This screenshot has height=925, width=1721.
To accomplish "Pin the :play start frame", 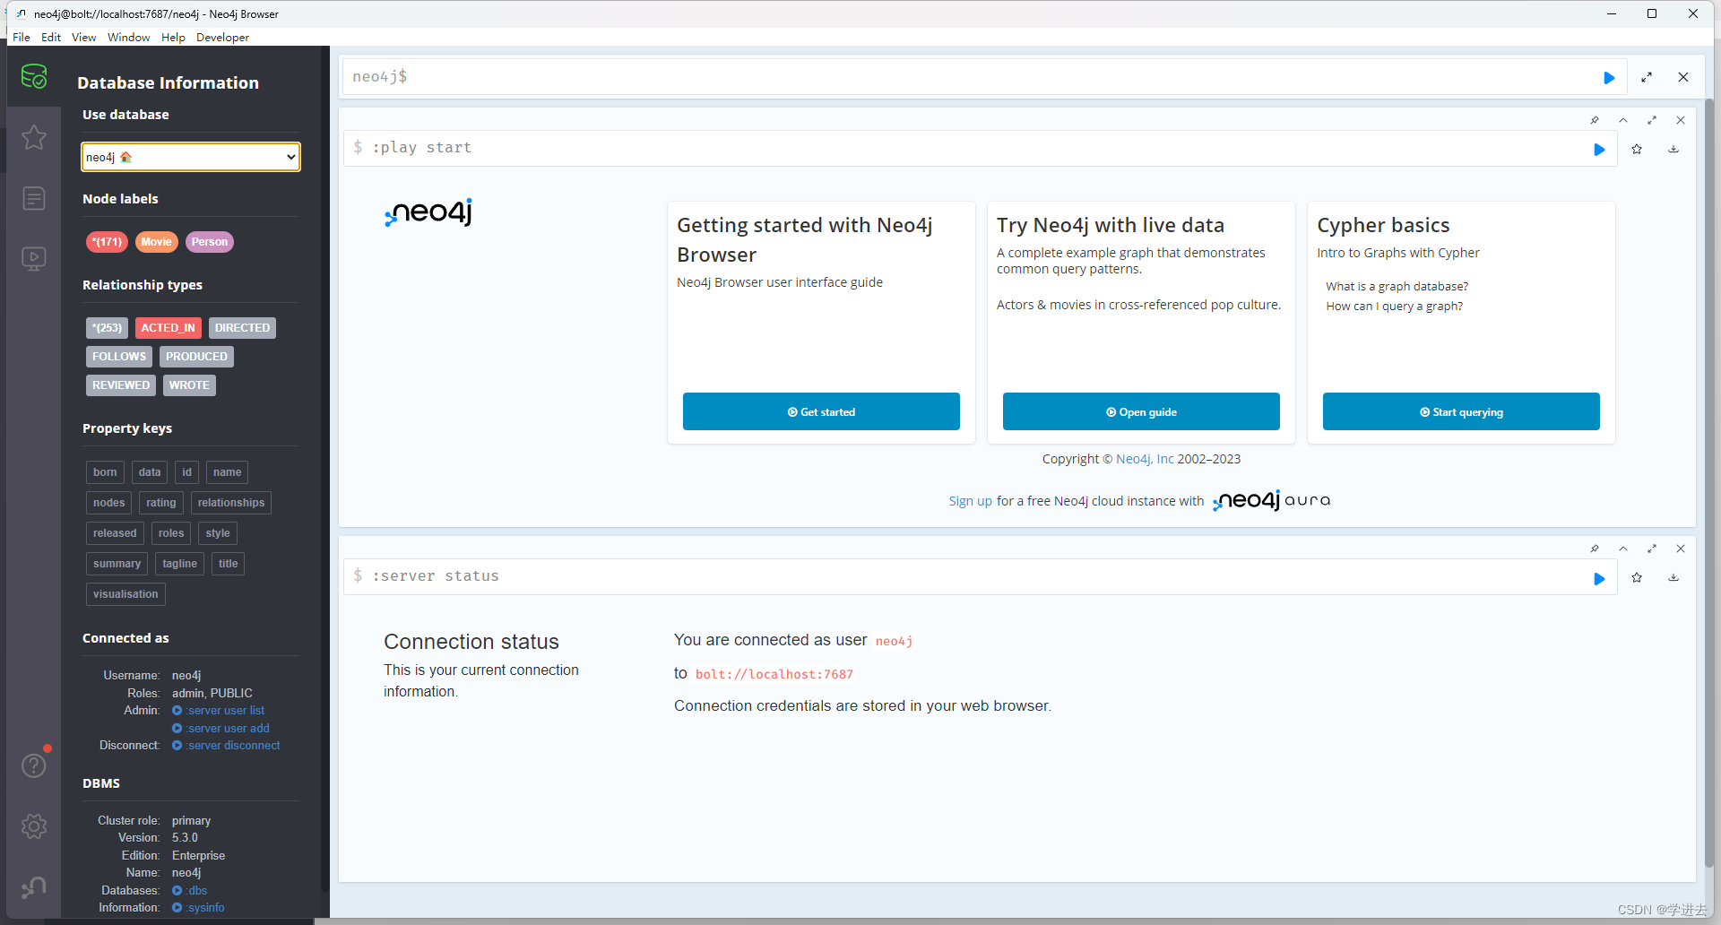I will pos(1595,120).
